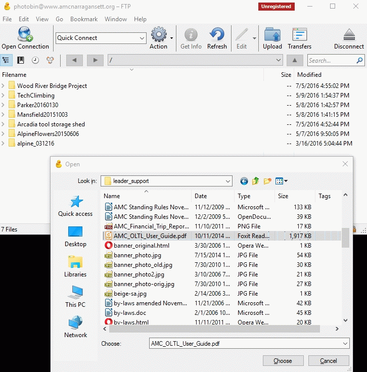Disconnect from the FTP server
This screenshot has height=372, width=367.
tap(349, 38)
